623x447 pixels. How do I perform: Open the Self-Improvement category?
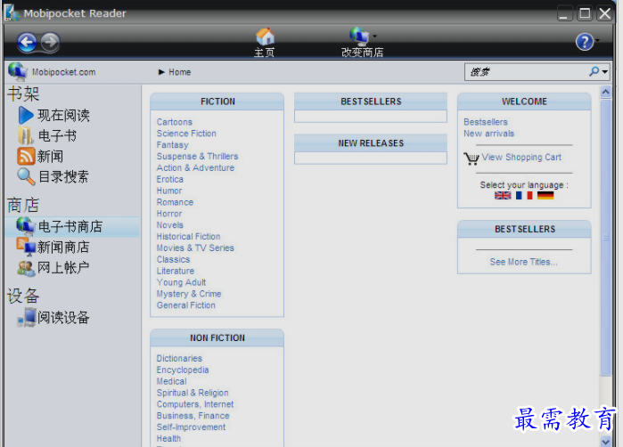[191, 427]
